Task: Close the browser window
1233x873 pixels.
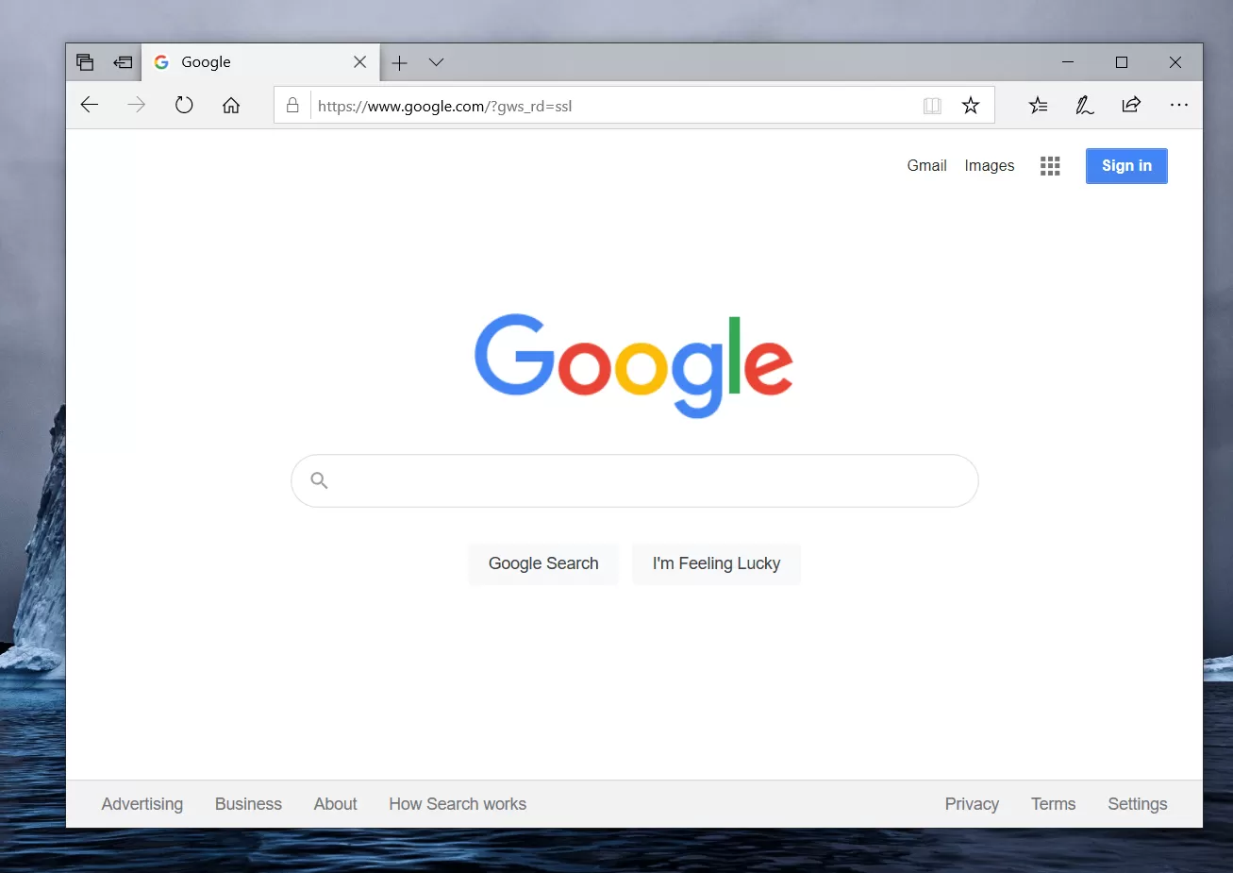Action: (x=1175, y=62)
